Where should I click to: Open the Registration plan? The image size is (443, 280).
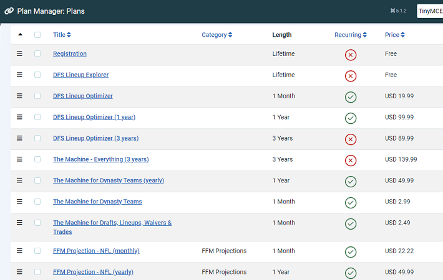(x=70, y=54)
